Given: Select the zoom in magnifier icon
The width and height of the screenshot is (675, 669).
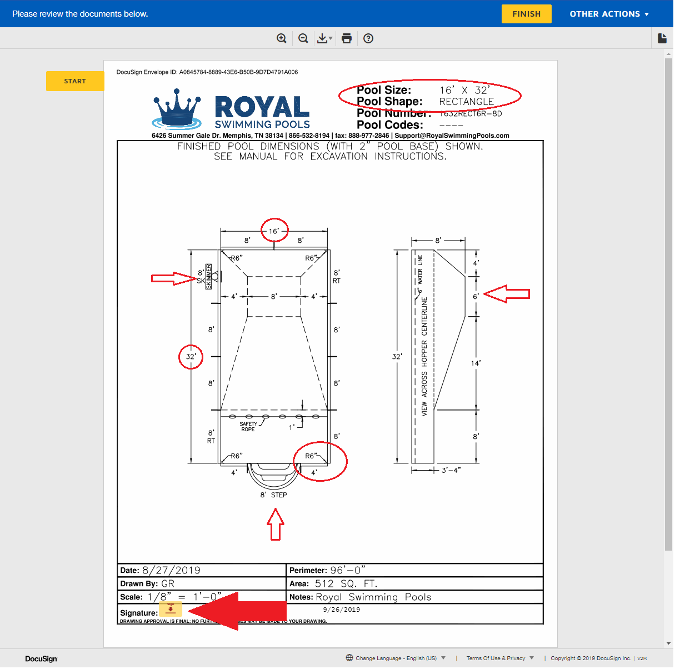Looking at the screenshot, I should (282, 38).
